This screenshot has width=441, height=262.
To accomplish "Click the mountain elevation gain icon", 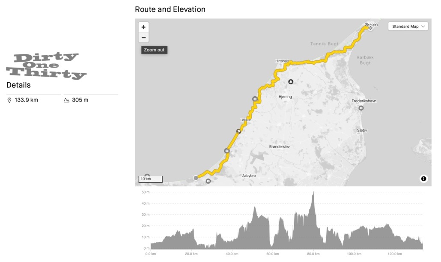I will [x=66, y=100].
